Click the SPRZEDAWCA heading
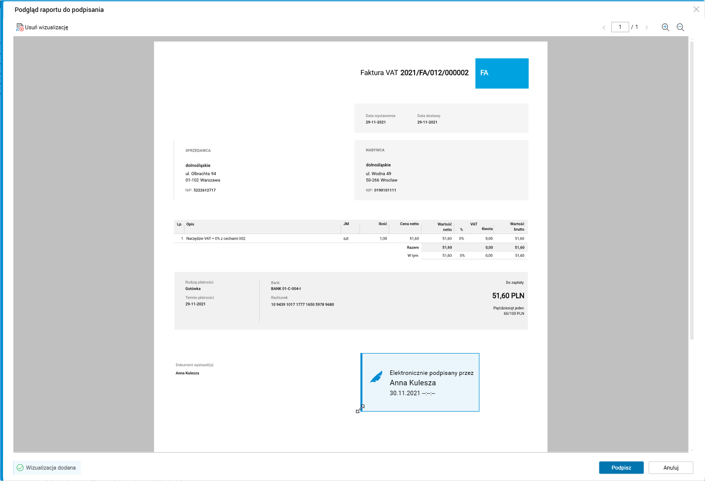This screenshot has height=481, width=705. 198,151
